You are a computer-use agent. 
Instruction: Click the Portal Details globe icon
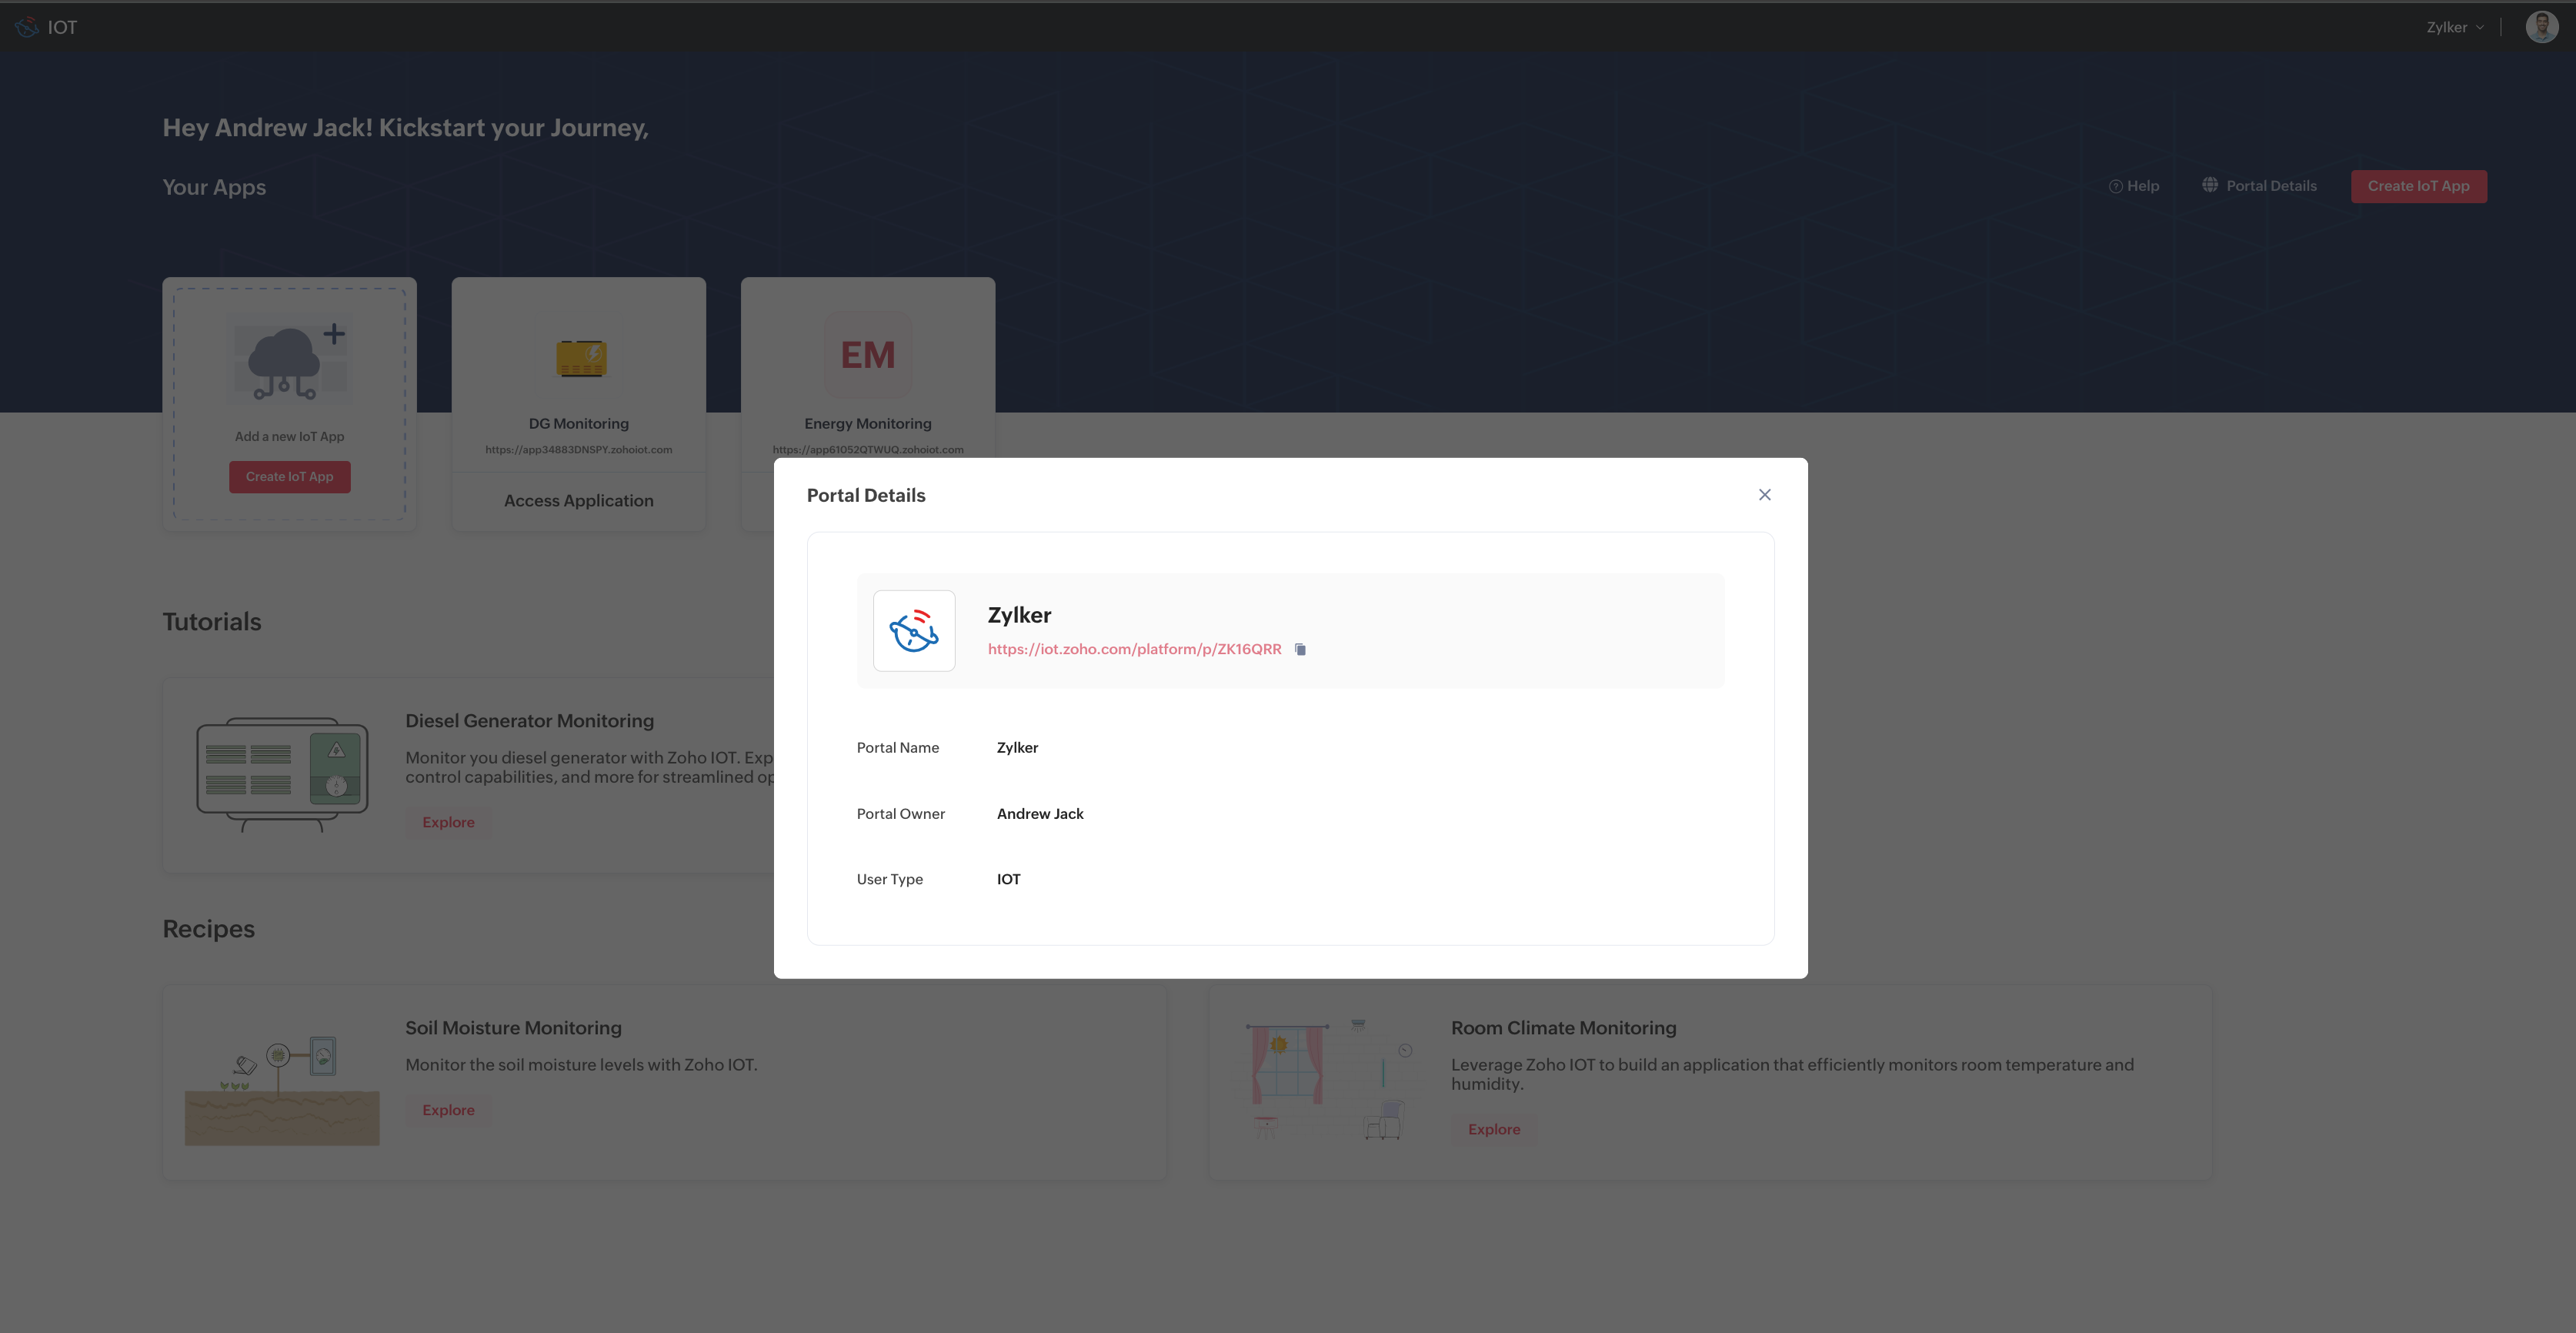(2210, 185)
